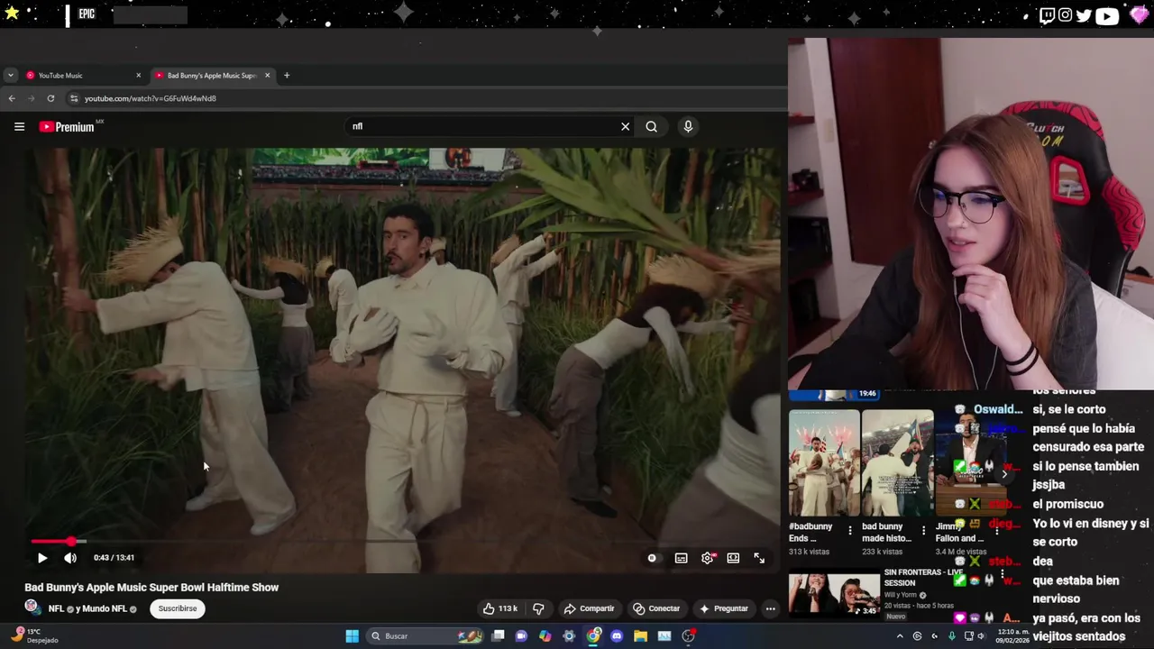
Task: Click the youtube.com address bar
Action: click(x=424, y=98)
